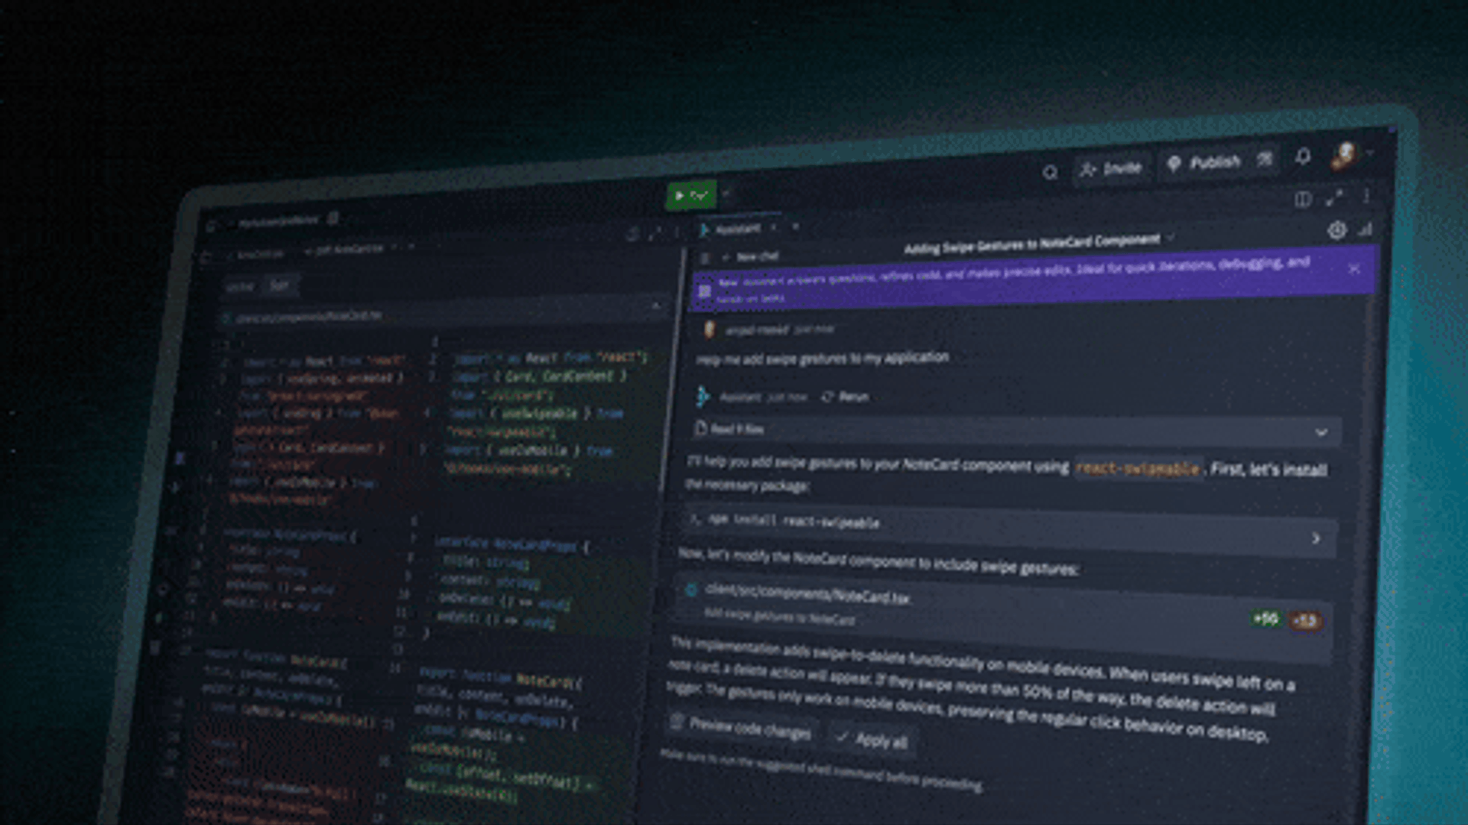Select the Unified diff view tab
1468x825 pixels.
[x=239, y=287]
